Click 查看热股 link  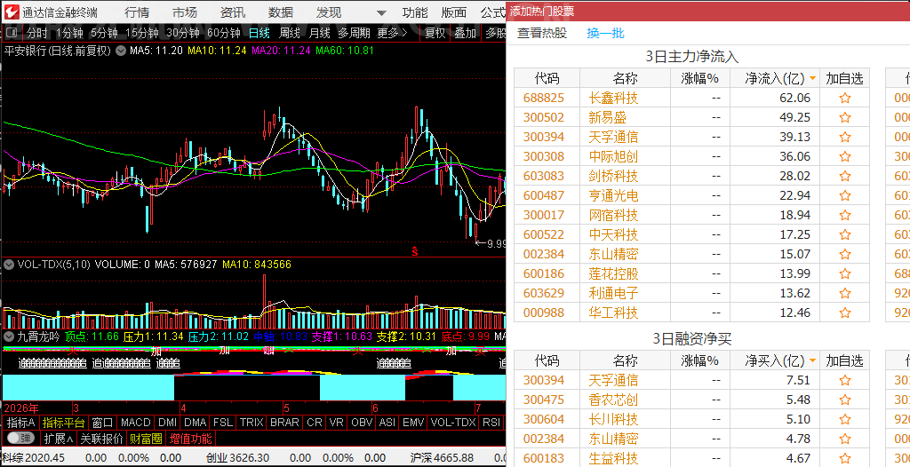click(x=542, y=33)
